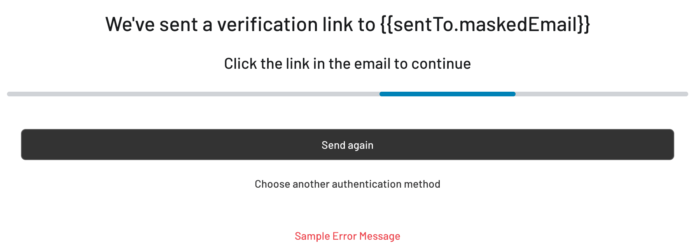Click the red Sample Error Message text
The height and width of the screenshot is (251, 696).
tap(347, 236)
